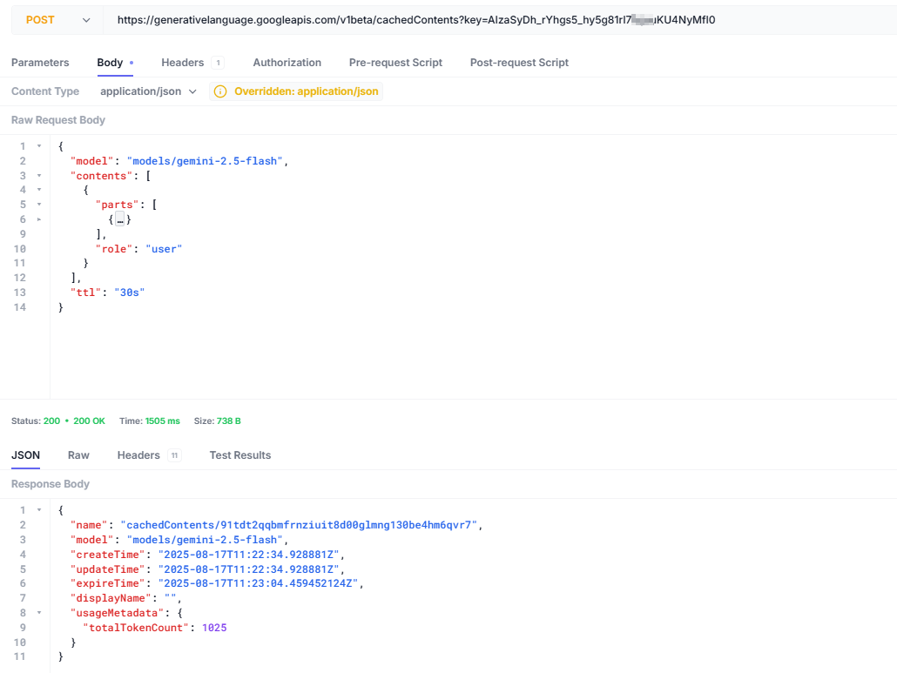Click the "user" role value
897x673 pixels.
click(x=164, y=249)
